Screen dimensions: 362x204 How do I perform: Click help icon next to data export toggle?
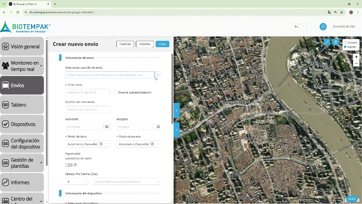(75, 165)
